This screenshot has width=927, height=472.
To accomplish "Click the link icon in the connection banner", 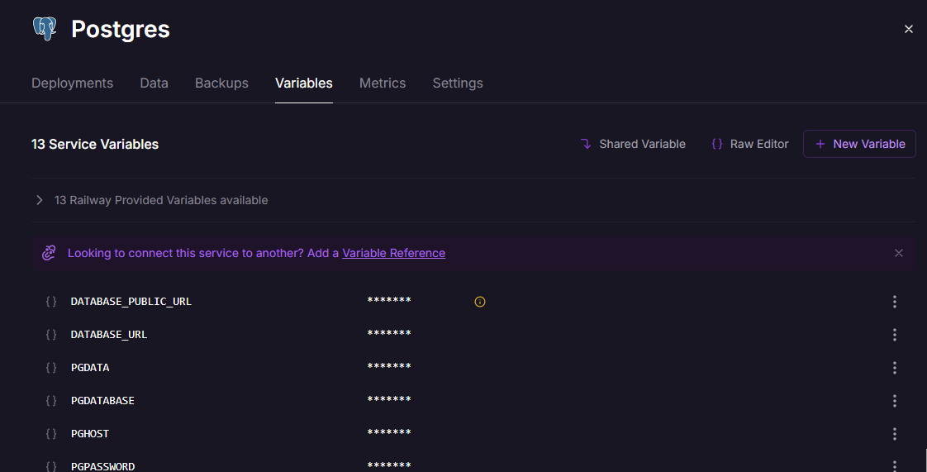I will 49,253.
